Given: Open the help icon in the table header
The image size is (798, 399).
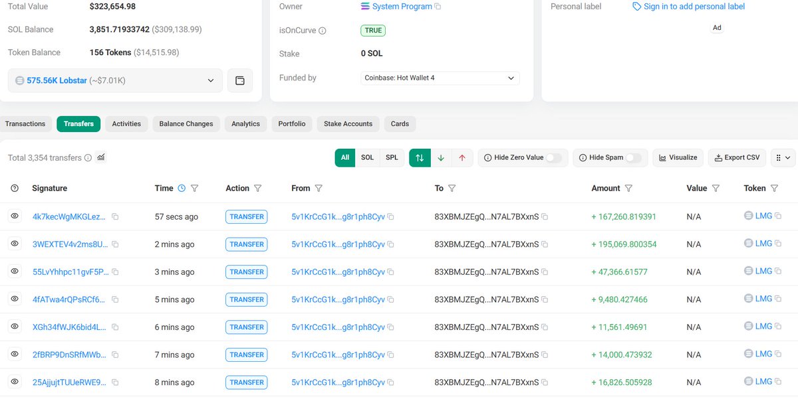Looking at the screenshot, I should click(x=15, y=189).
